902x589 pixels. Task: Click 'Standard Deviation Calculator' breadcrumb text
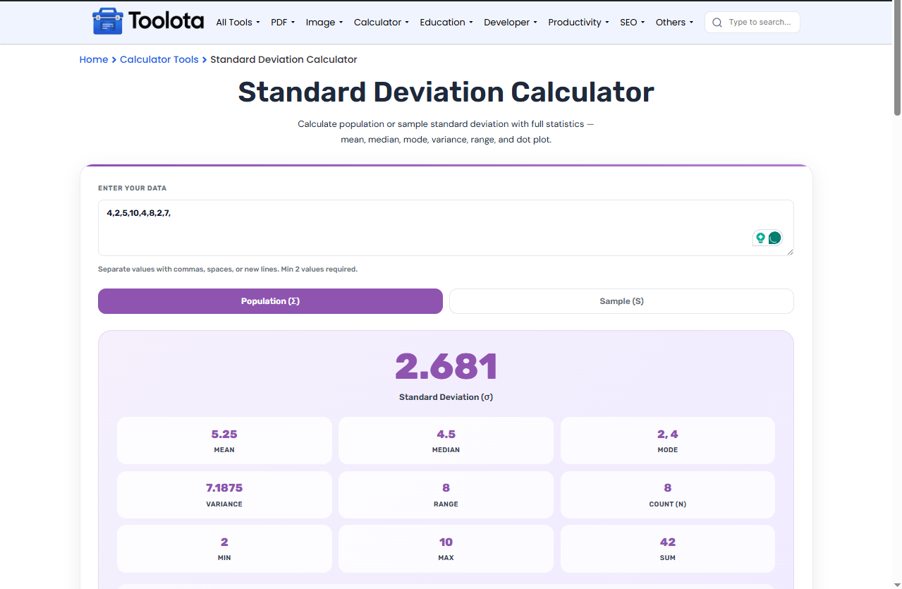click(284, 60)
